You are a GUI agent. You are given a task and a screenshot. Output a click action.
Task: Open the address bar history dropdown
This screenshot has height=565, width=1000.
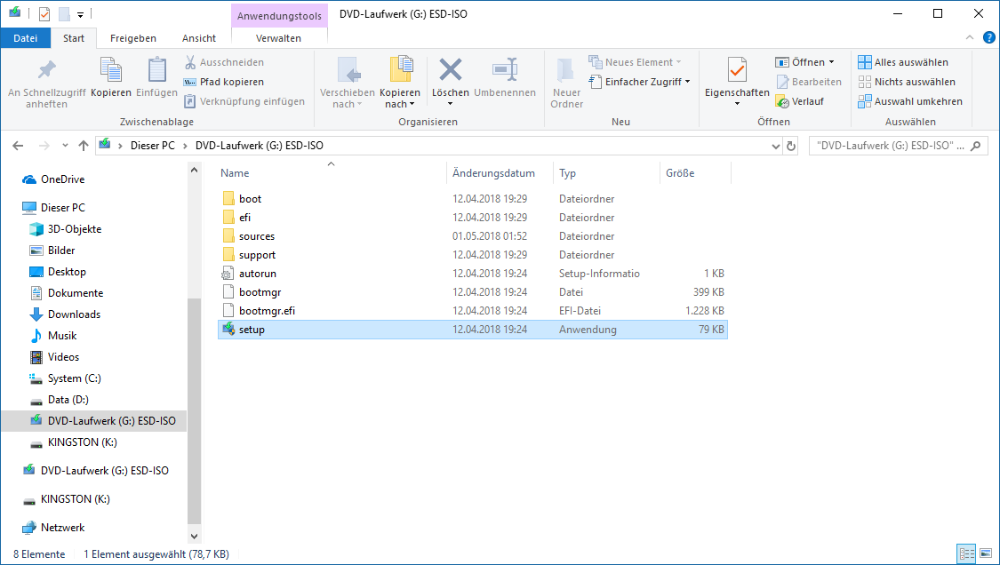775,146
